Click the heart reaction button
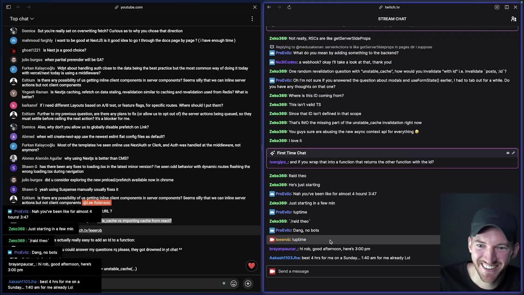 click(x=251, y=265)
